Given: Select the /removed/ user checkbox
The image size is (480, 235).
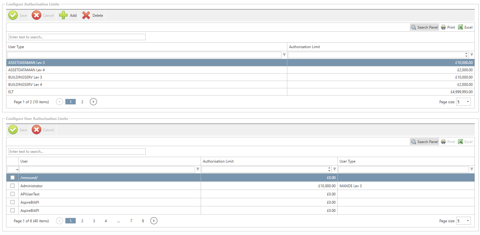Looking at the screenshot, I should click(13, 177).
